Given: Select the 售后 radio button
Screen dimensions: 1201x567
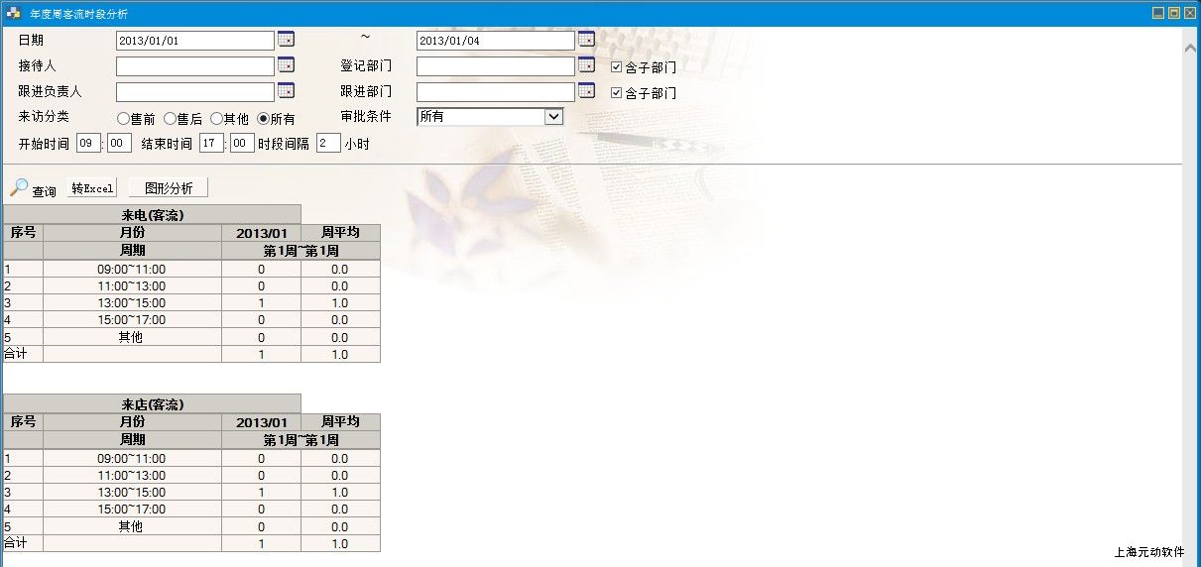Looking at the screenshot, I should [x=170, y=118].
